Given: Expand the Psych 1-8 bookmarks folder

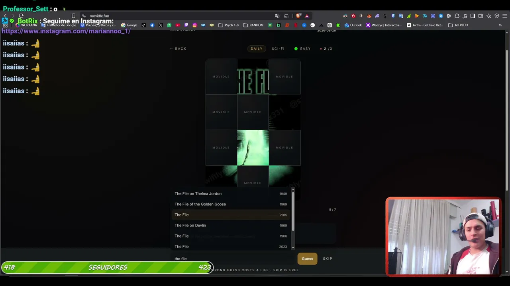Looking at the screenshot, I should click(x=229, y=25).
